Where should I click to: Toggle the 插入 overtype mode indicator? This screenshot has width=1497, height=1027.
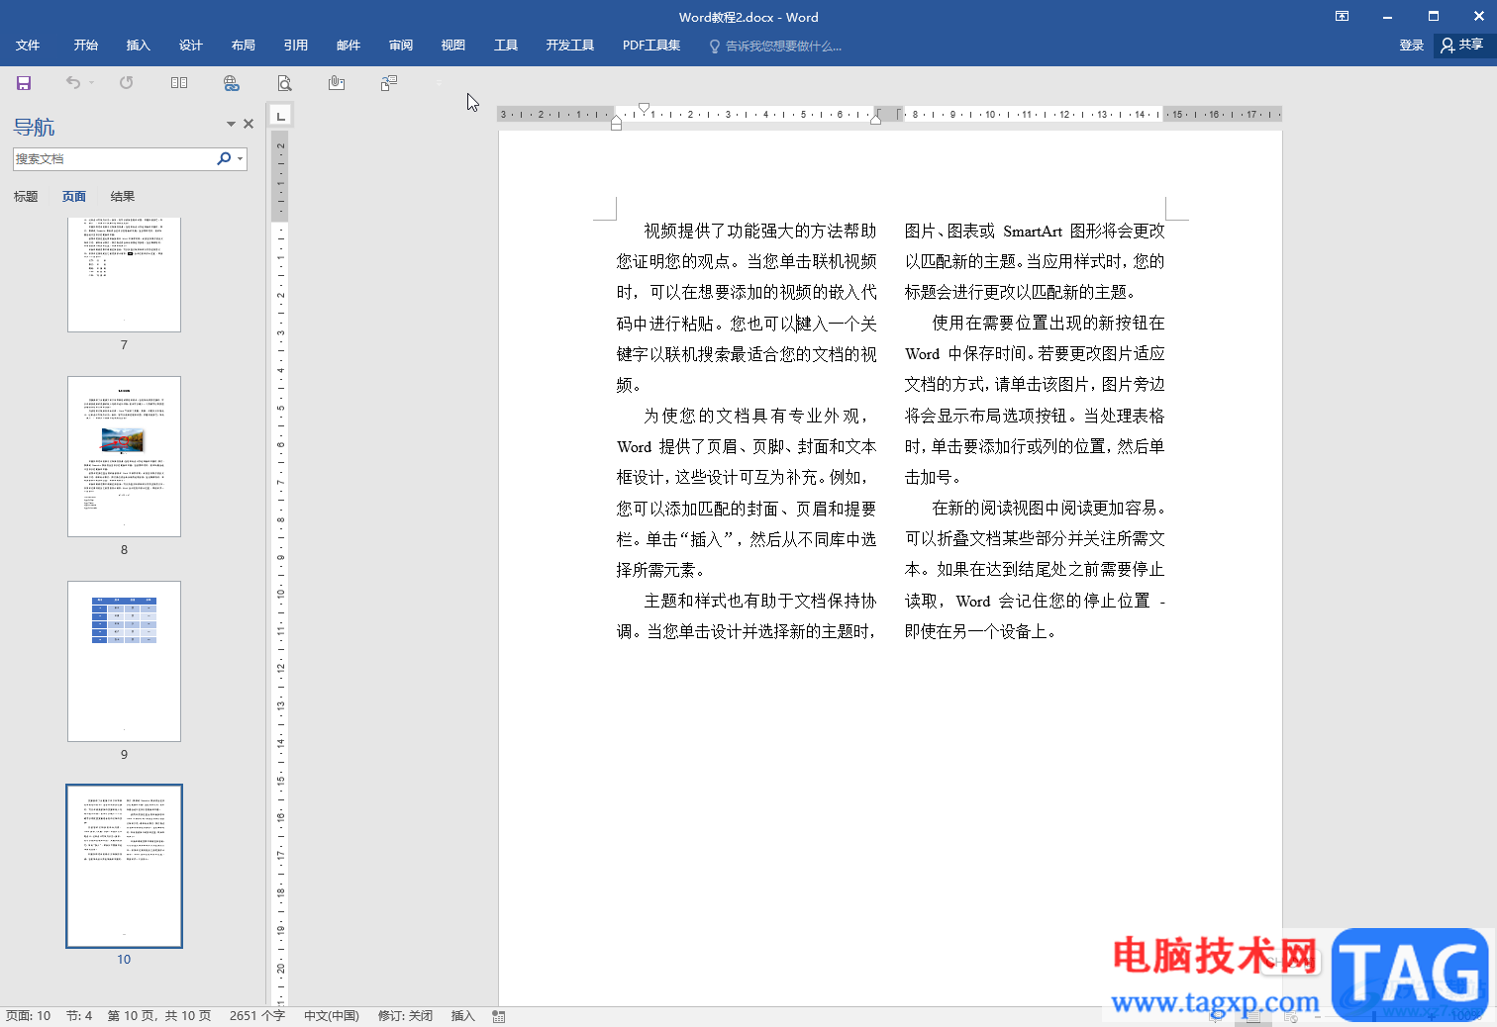click(x=463, y=1016)
